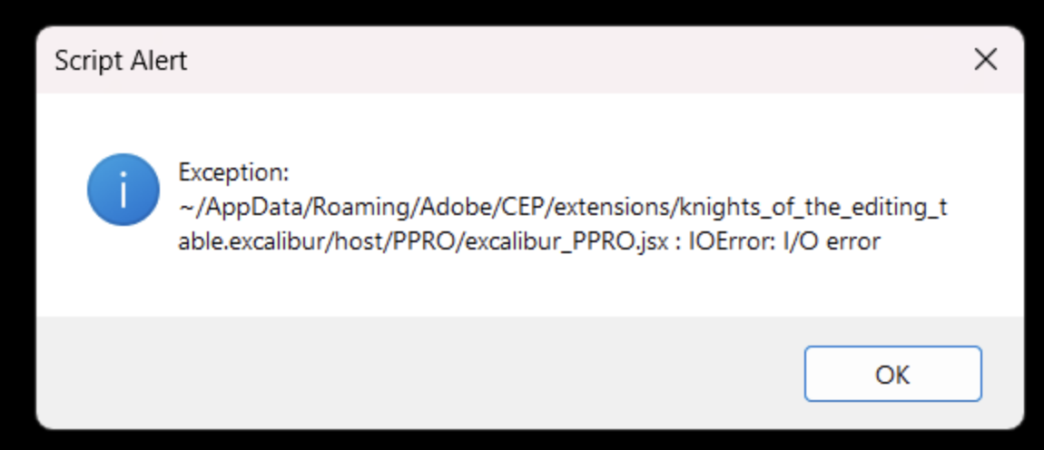Click blank white area below the error message
Viewport: 1044px width, 450px height.
[x=545, y=289]
